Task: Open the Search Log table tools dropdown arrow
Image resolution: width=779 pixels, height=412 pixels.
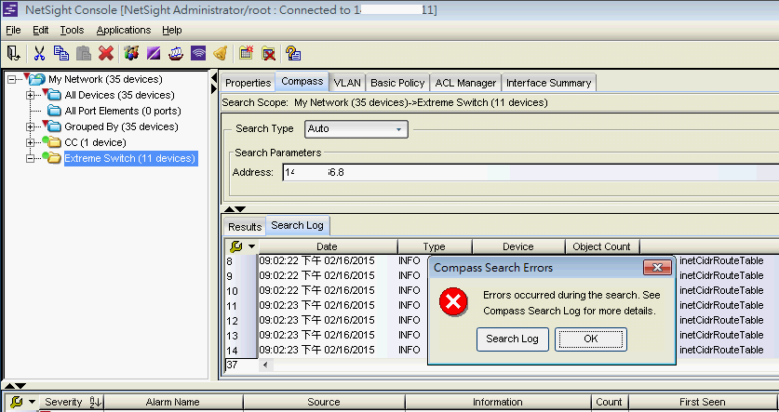Action: tap(252, 246)
